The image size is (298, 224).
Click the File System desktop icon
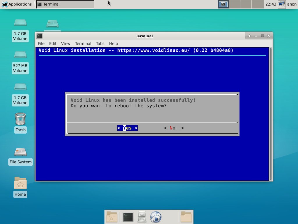point(20,152)
